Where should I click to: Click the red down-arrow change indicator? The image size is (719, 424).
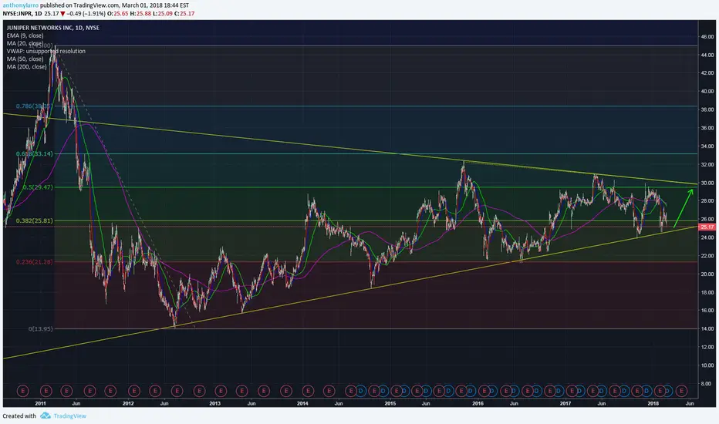click(x=62, y=14)
